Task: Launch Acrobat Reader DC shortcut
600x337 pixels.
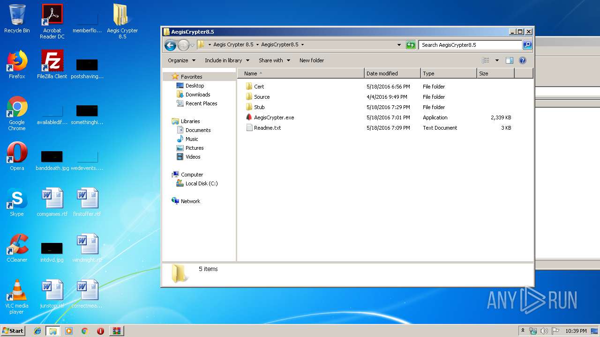Action: [52, 22]
